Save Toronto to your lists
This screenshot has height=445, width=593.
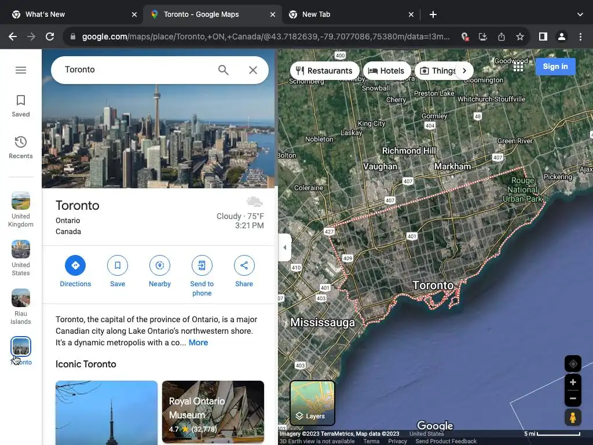(x=118, y=271)
